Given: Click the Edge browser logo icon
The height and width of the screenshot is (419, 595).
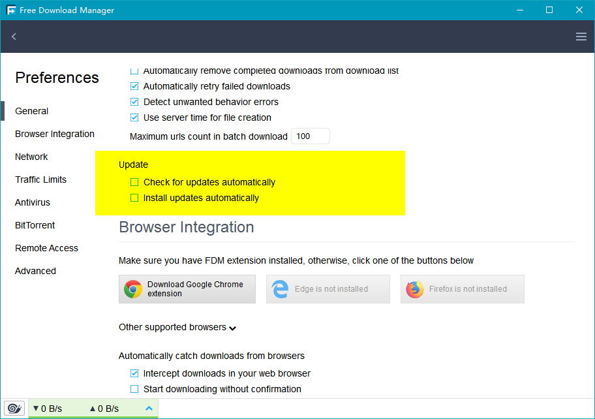Looking at the screenshot, I should [x=280, y=289].
